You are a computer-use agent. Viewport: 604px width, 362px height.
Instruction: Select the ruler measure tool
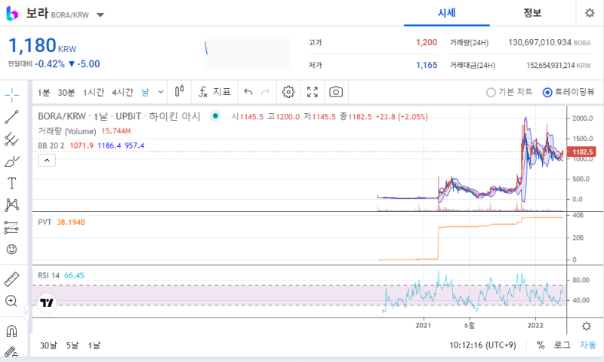click(12, 279)
